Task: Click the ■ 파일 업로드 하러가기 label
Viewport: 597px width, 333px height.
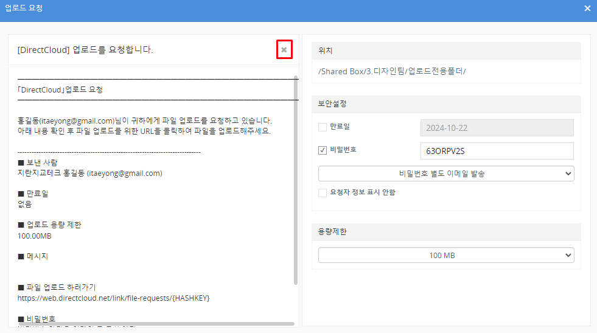Action: (57, 287)
